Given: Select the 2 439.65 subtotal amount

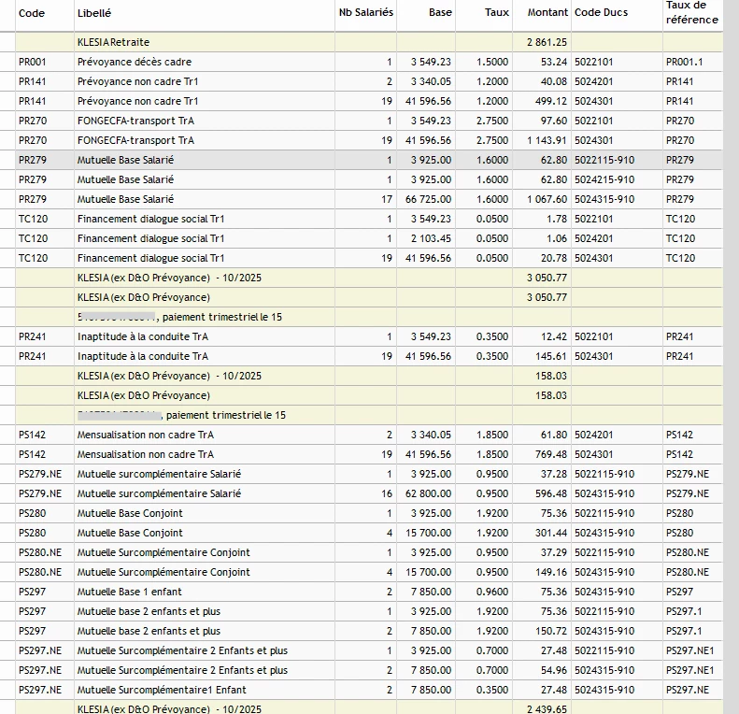Looking at the screenshot, I should 547,709.
